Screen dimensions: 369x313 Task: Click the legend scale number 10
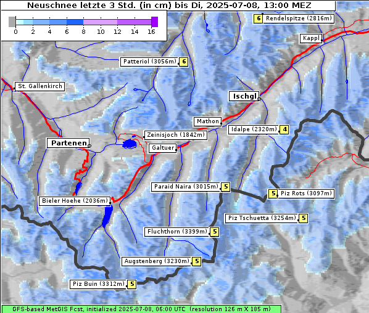click(x=101, y=31)
